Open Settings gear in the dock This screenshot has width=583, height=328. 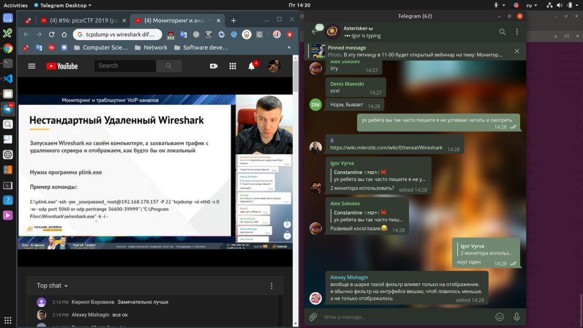click(8, 154)
